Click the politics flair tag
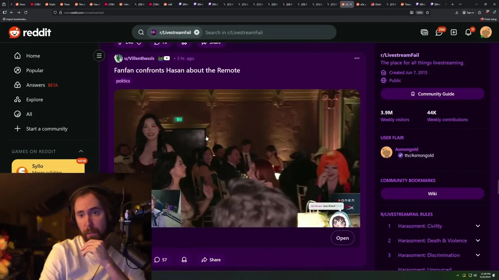 (123, 81)
